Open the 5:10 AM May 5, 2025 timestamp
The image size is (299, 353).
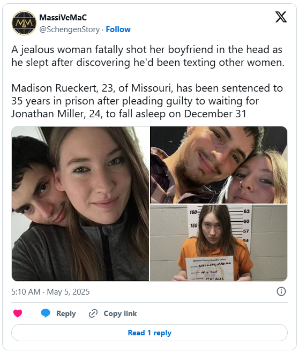(x=50, y=292)
